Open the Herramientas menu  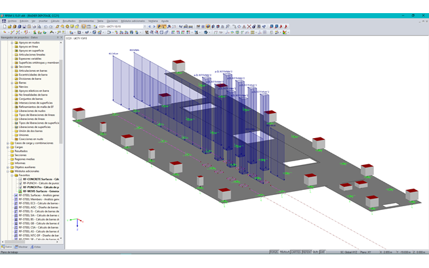(86, 21)
